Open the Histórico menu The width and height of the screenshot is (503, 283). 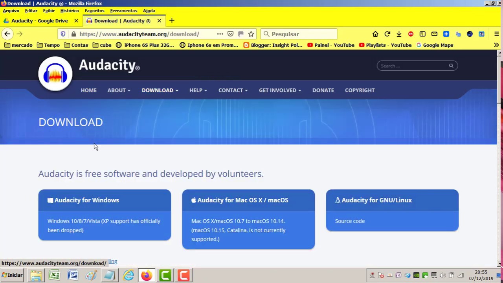70,11
